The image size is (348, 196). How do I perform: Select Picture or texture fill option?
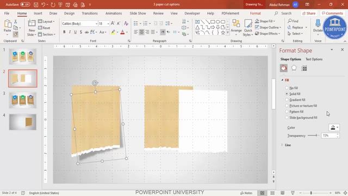coord(287,106)
